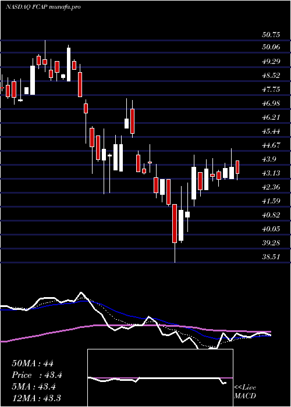Click the '12MA : 43.3' readout
The height and width of the screenshot is (407, 291).
pos(36,398)
